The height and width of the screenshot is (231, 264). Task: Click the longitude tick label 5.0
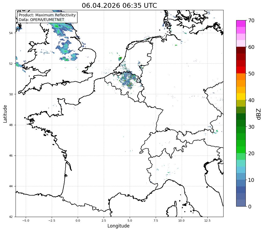[x=130, y=221]
